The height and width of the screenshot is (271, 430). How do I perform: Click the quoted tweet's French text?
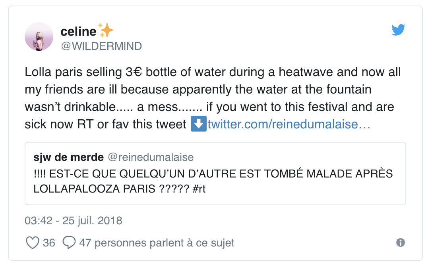tap(213, 174)
